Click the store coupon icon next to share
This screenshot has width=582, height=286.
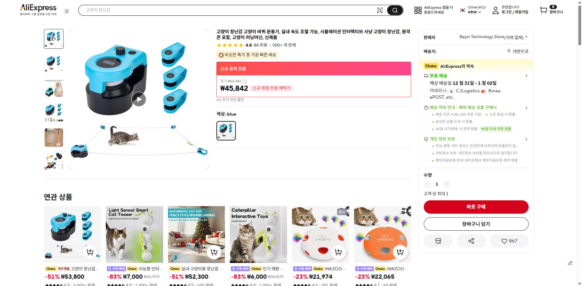pyautogui.click(x=438, y=241)
